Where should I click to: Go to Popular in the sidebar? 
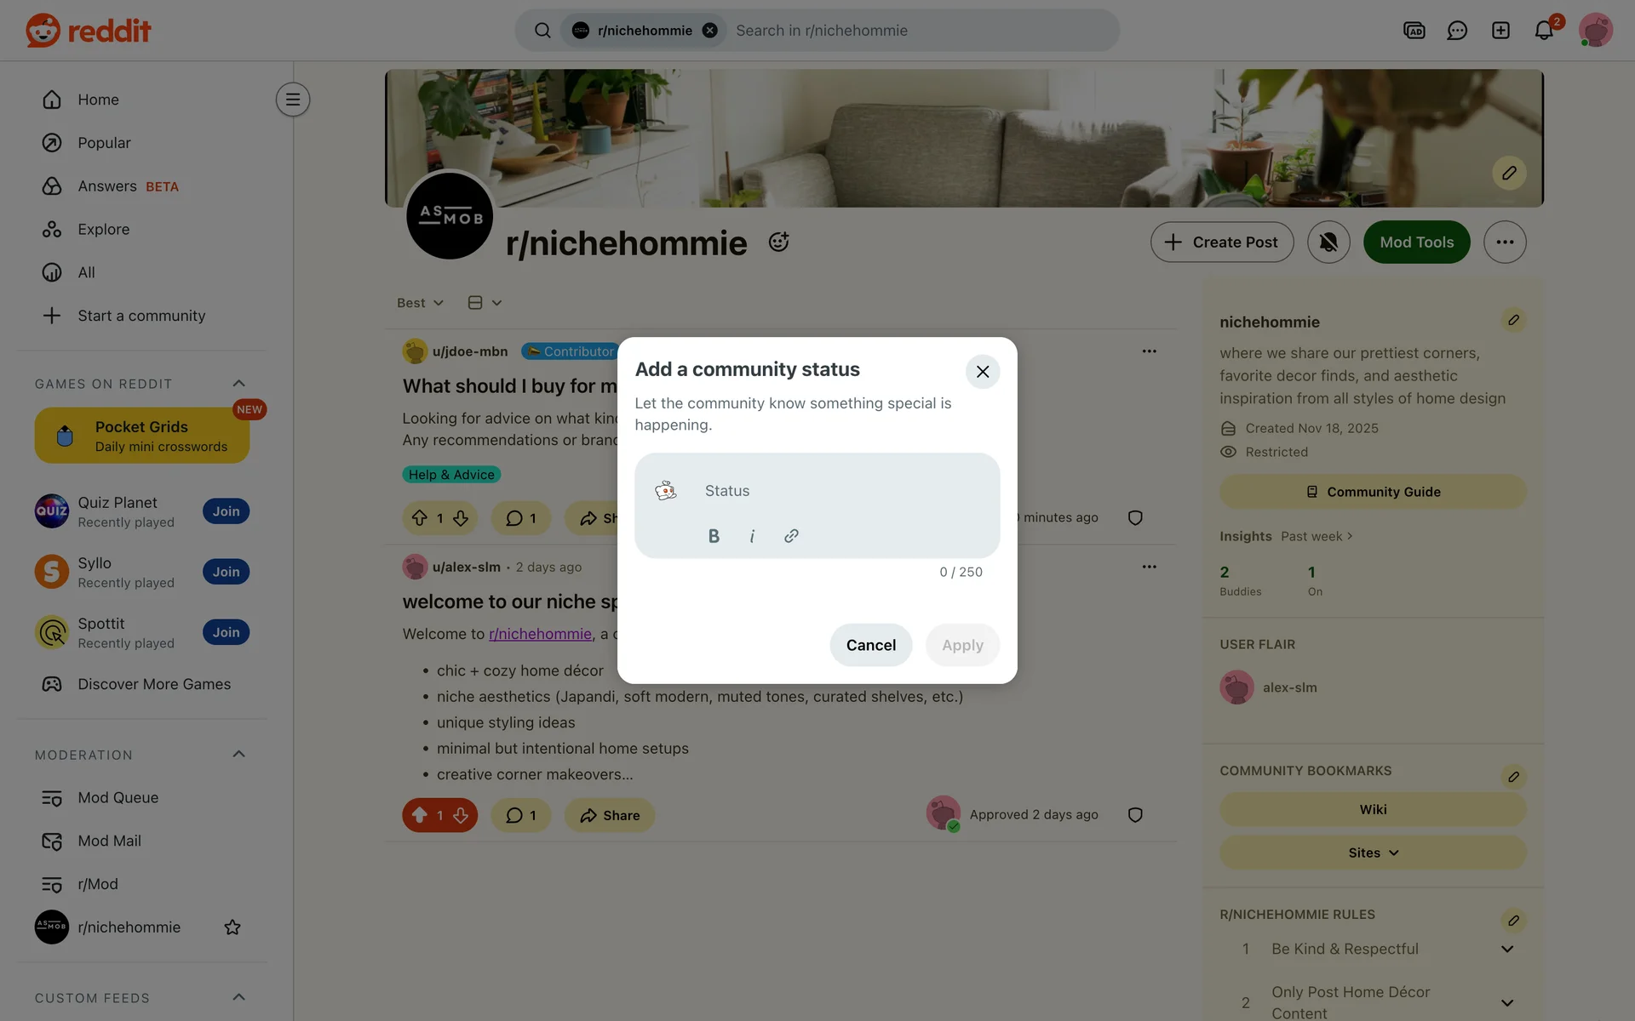[x=104, y=143]
